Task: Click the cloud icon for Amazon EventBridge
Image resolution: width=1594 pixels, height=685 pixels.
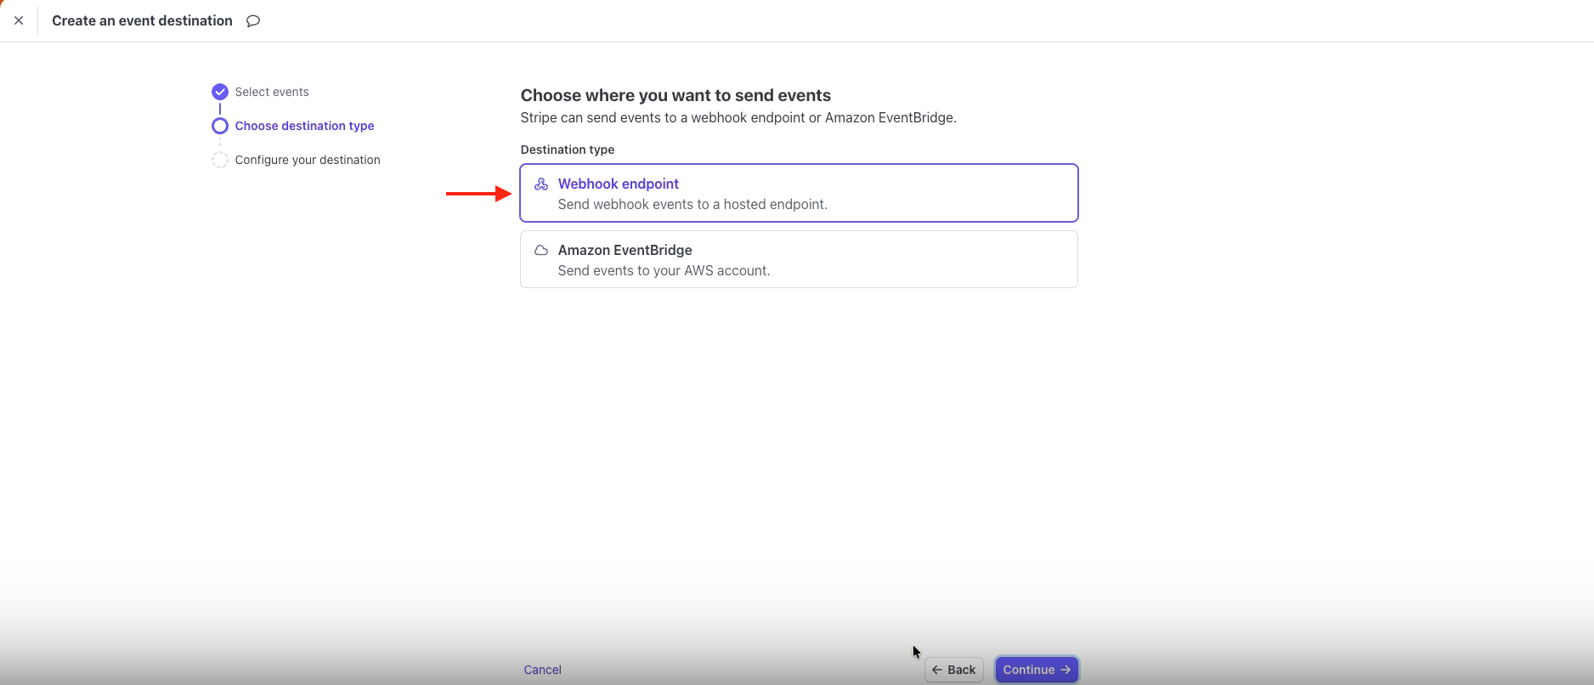Action: [x=541, y=250]
